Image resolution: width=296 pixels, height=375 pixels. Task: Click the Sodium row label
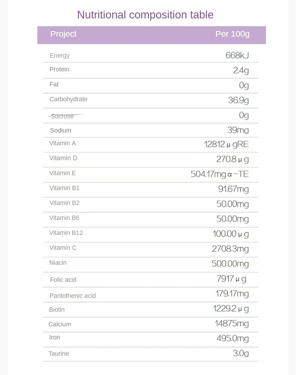[x=61, y=131]
